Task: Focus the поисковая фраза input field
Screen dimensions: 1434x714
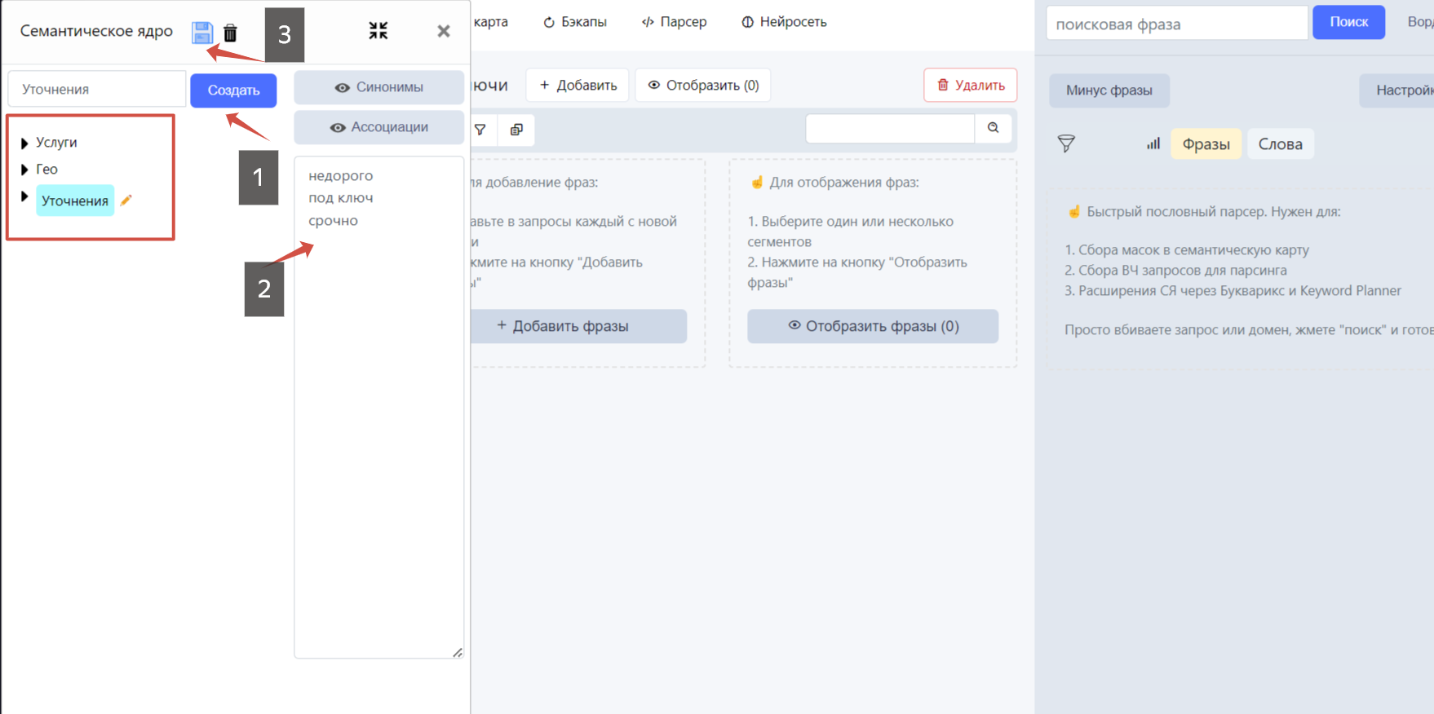Action: [x=1177, y=24]
